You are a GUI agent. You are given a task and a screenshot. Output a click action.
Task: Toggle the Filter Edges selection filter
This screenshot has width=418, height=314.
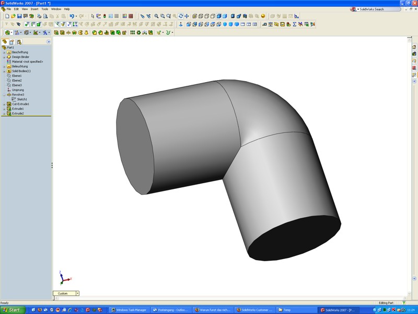(x=33, y=24)
